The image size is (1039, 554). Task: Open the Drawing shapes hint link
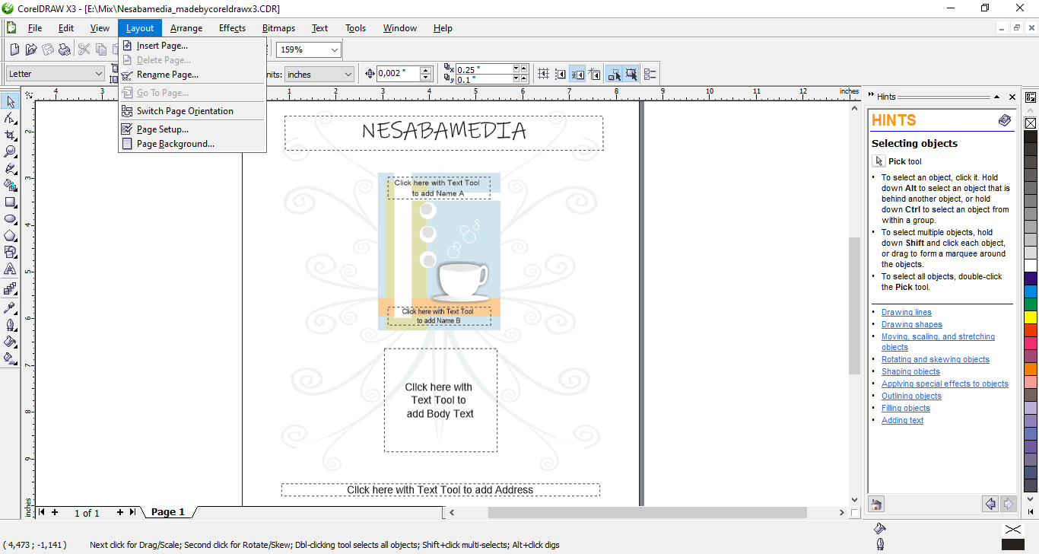pos(911,324)
